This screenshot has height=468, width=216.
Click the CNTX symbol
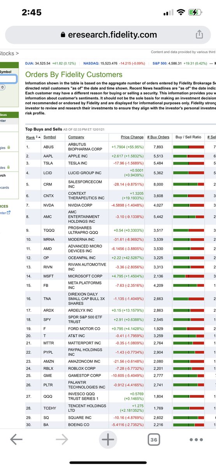(49, 196)
